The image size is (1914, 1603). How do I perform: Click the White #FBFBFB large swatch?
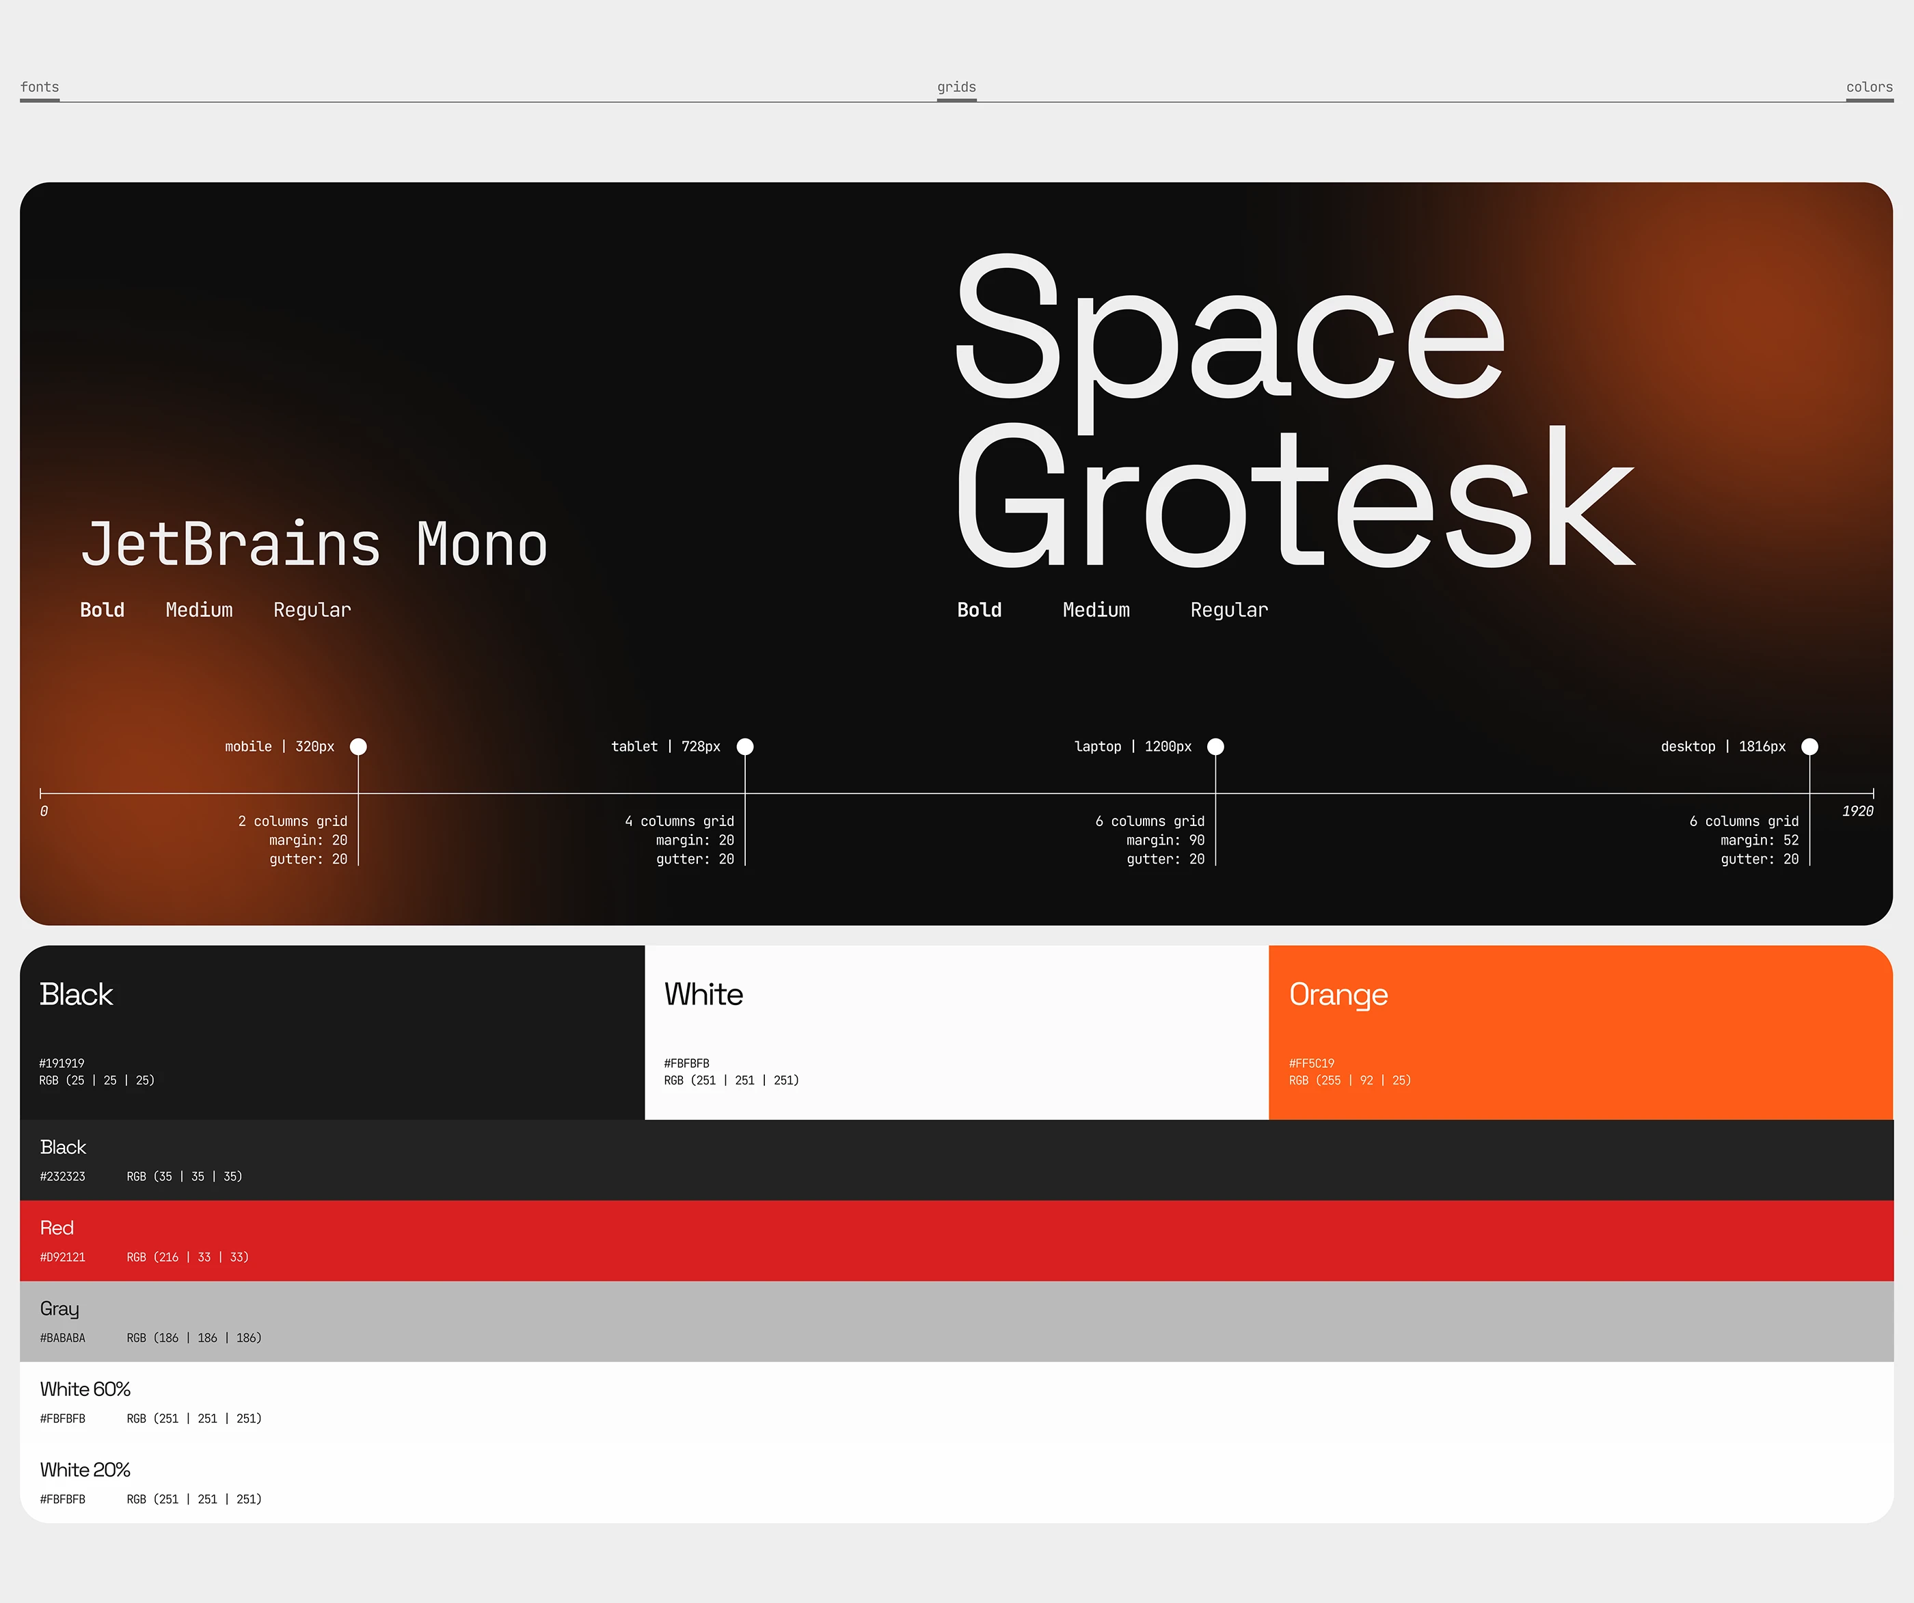(x=956, y=1032)
